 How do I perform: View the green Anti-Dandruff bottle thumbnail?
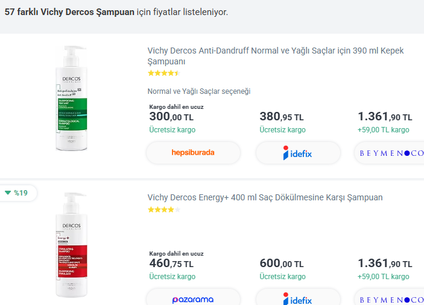pos(71,98)
